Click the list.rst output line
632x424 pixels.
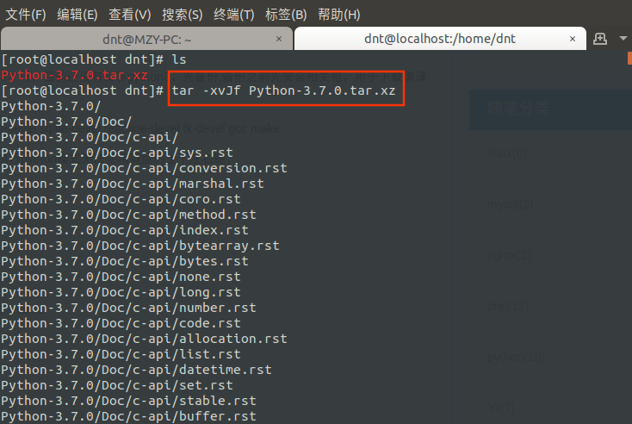coord(121,354)
